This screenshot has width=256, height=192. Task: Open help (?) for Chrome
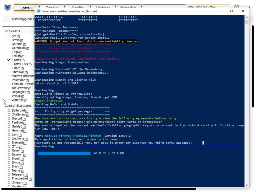pyautogui.click(x=24, y=44)
